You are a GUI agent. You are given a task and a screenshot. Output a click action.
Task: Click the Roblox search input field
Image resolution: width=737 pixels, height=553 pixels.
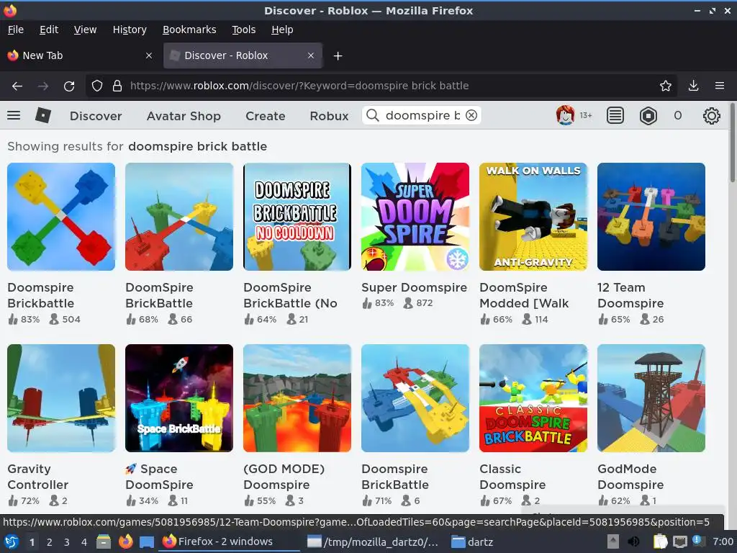422,115
